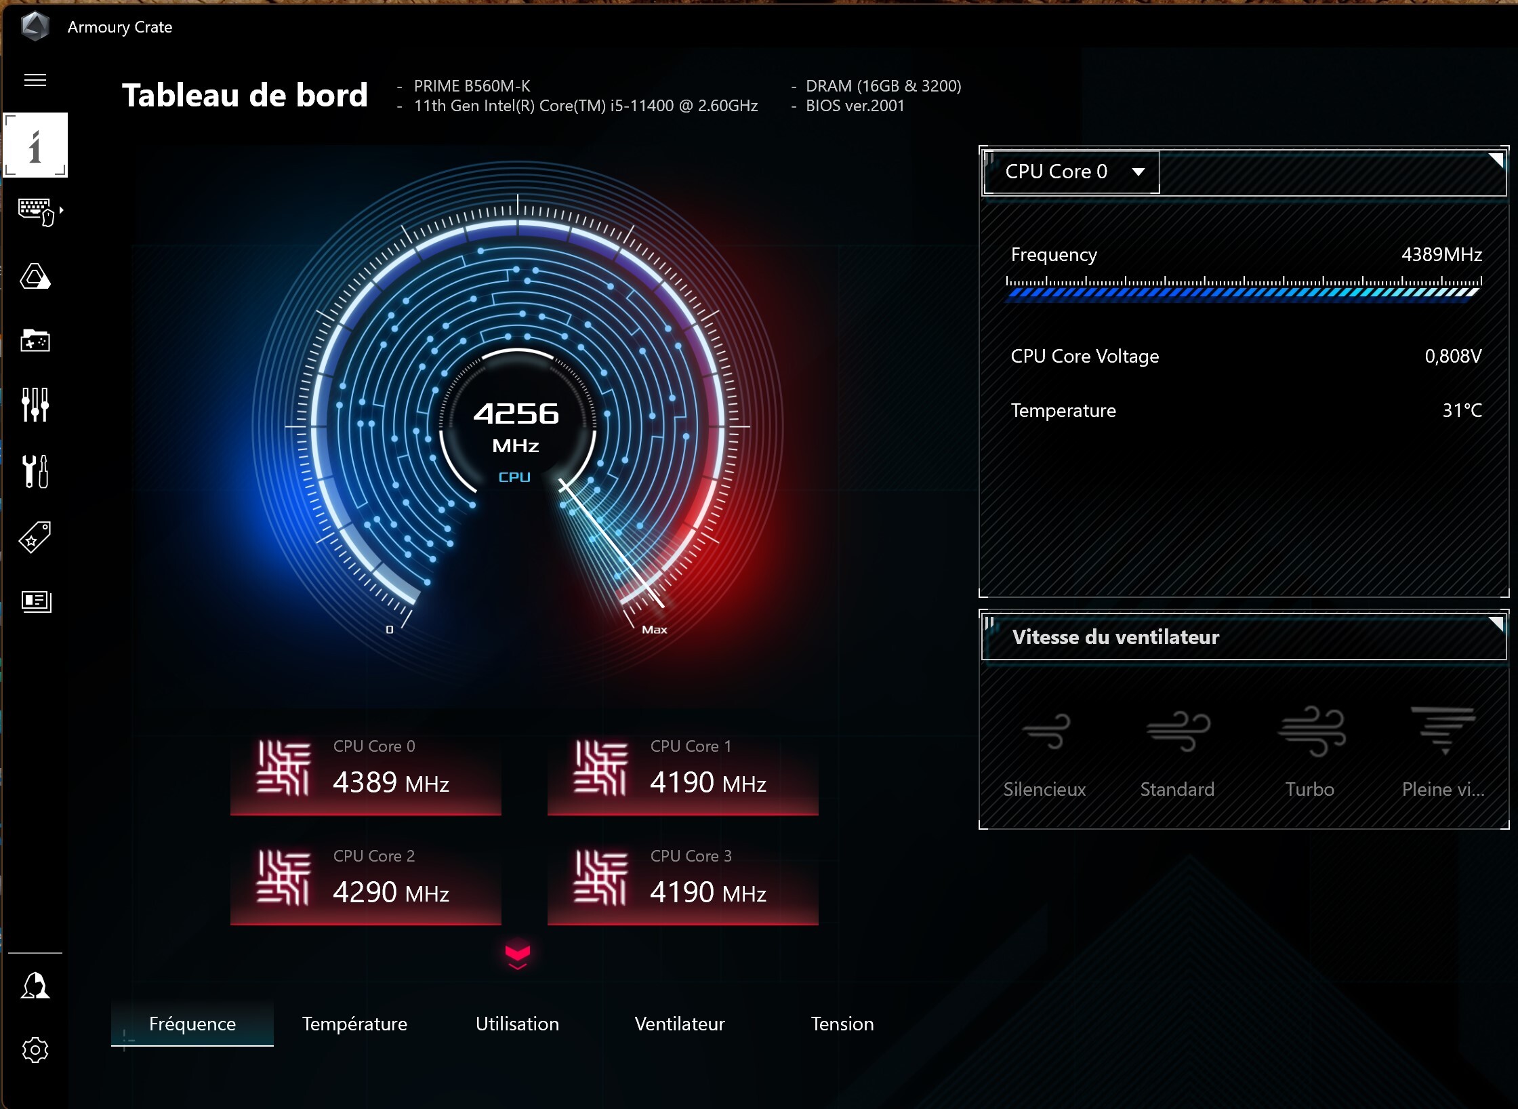Open the CPU Core 0 dropdown
1518x1109 pixels.
(x=1071, y=172)
